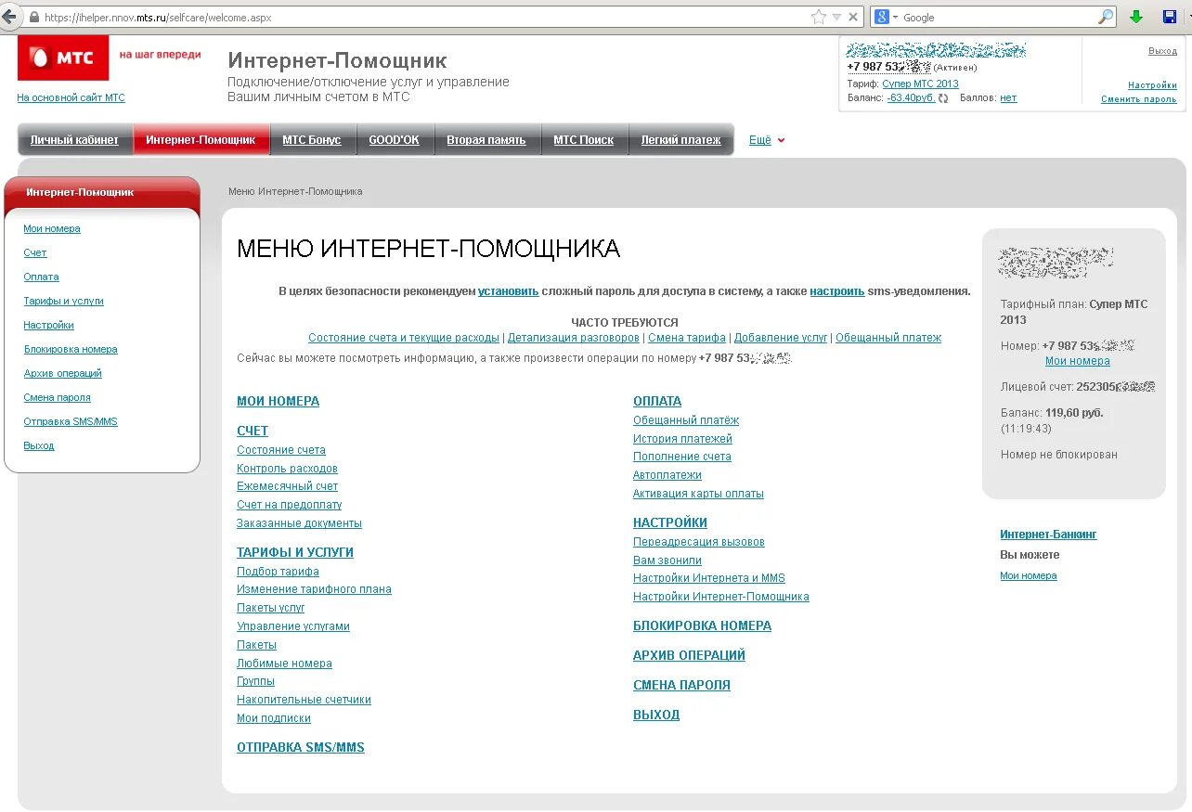Image resolution: width=1192 pixels, height=812 pixels.
Task: Read balance value '119,60 руб.' in right panel
Action: click(1074, 413)
